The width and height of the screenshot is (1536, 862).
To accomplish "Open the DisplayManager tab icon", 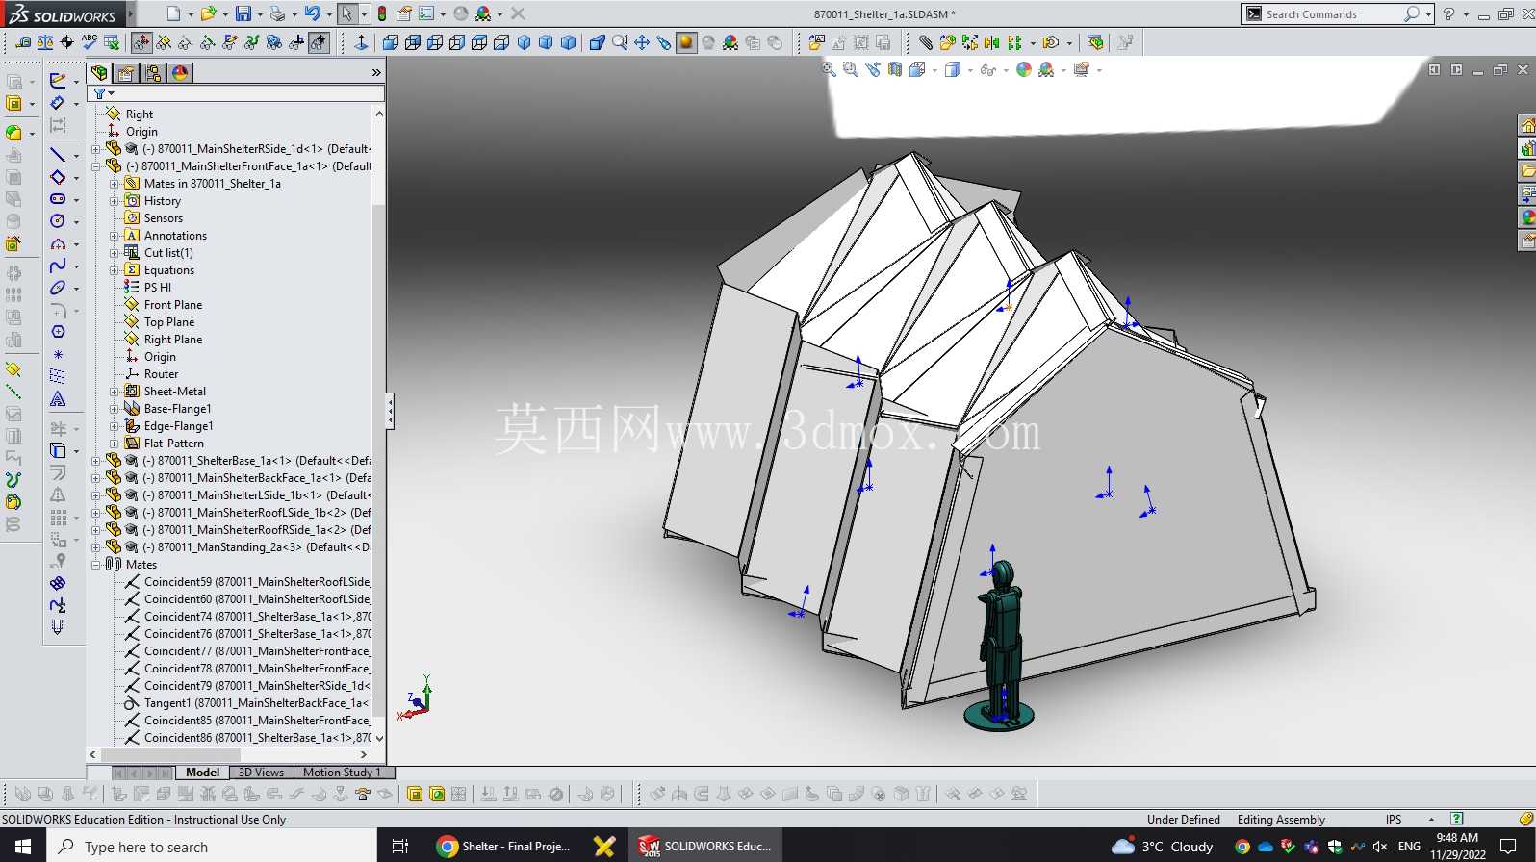I will [x=180, y=73].
